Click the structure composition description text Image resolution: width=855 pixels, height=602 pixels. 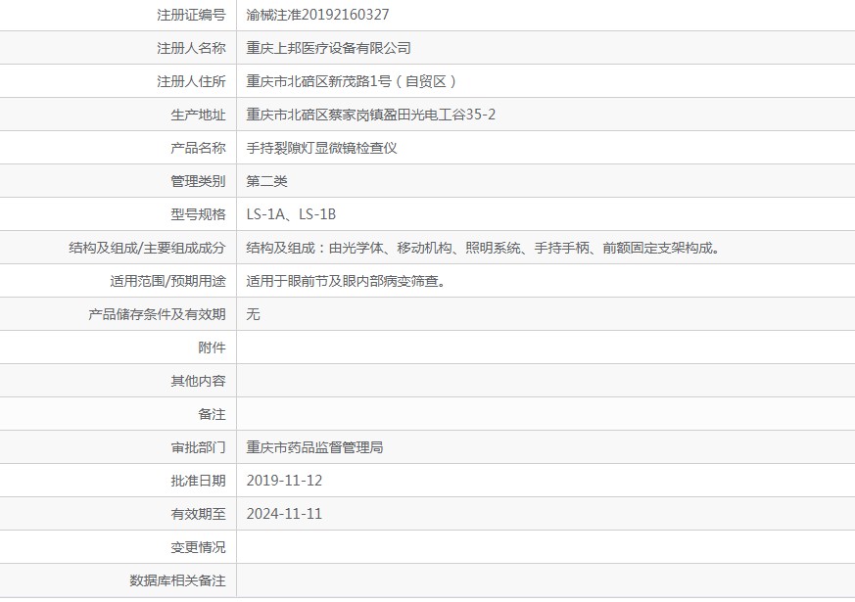pyautogui.click(x=484, y=248)
